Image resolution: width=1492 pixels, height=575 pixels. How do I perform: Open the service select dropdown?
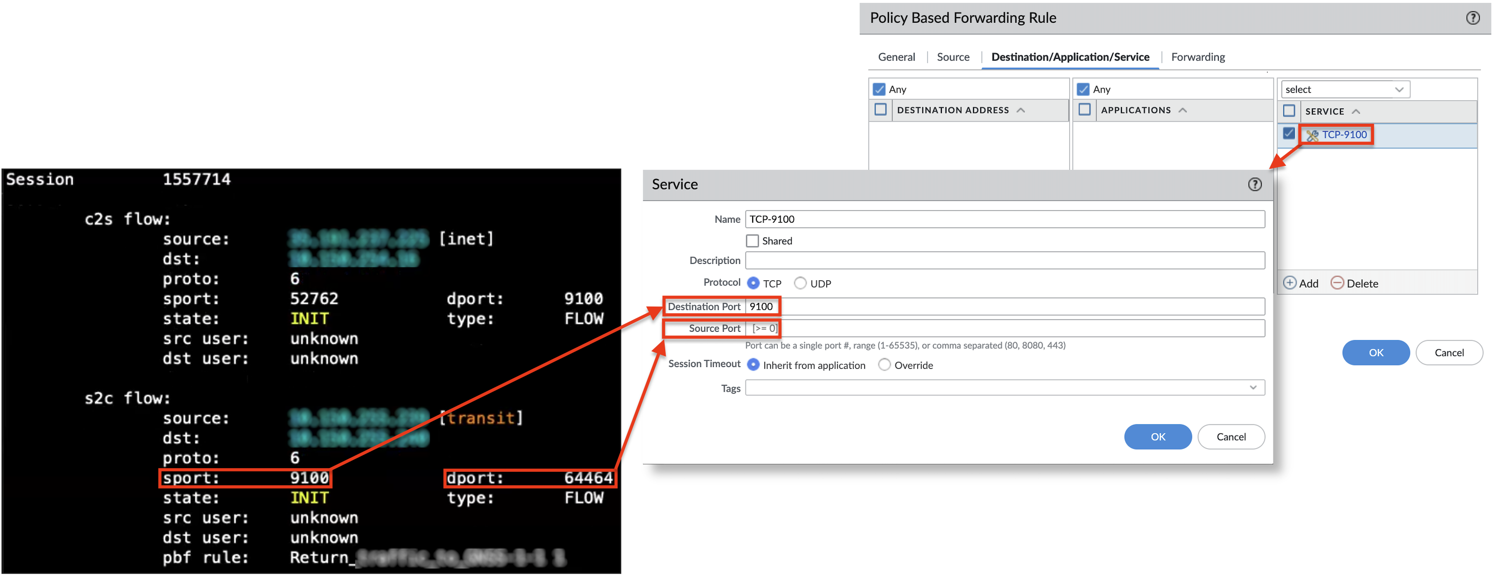pos(1399,89)
